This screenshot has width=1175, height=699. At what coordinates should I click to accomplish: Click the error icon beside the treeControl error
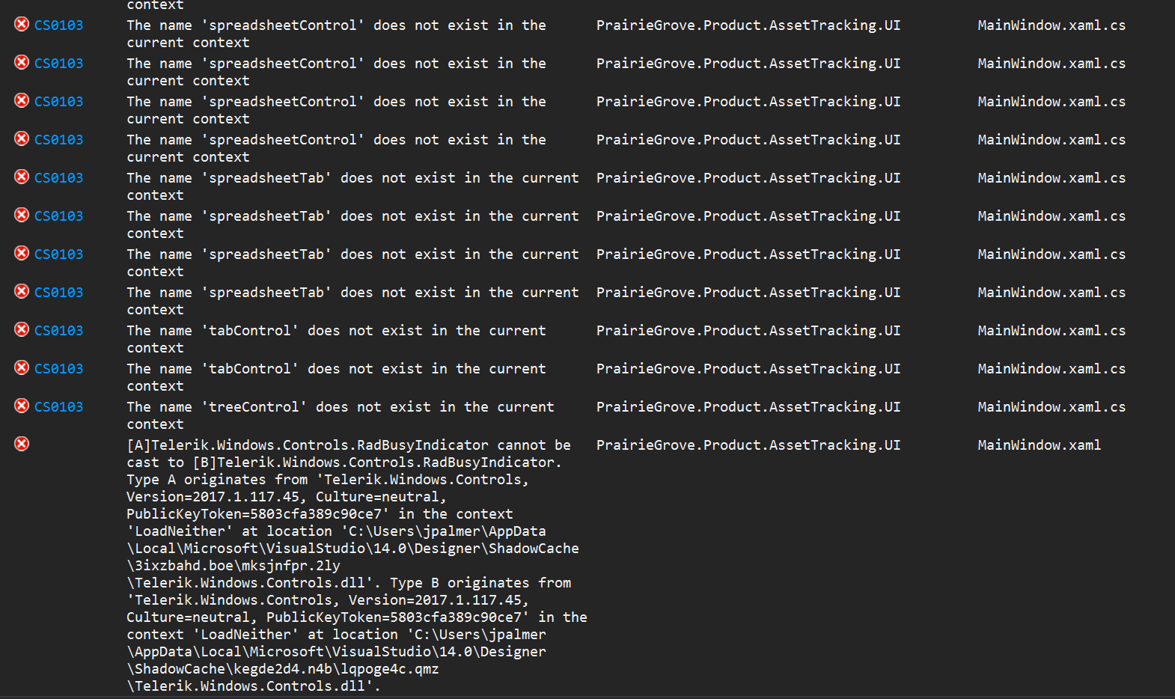22,406
